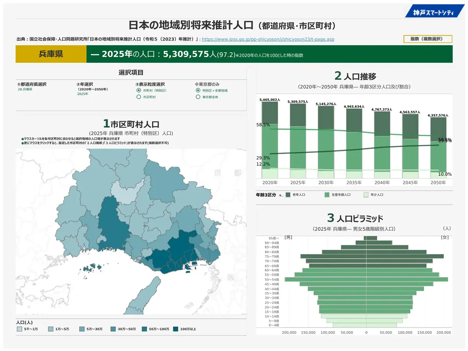The width and height of the screenshot is (468, 351).
Task: Choose the 特別区＋多摩地域 radio option
Action: [198, 90]
